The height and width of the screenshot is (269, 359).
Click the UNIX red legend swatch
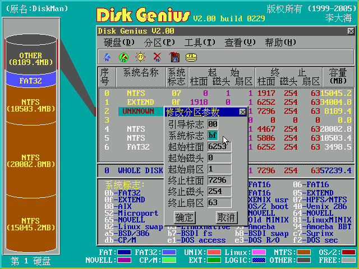(x=214, y=252)
